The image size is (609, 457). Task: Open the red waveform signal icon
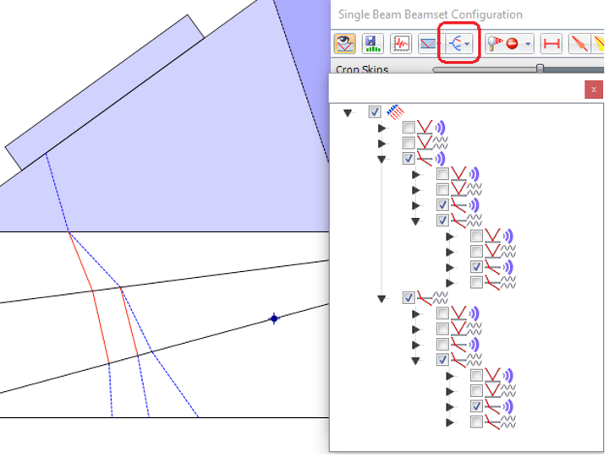[401, 43]
